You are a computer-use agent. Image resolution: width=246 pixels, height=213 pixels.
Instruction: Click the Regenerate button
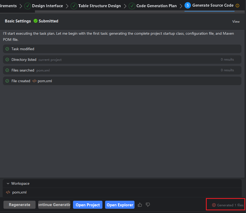pyautogui.click(x=20, y=205)
